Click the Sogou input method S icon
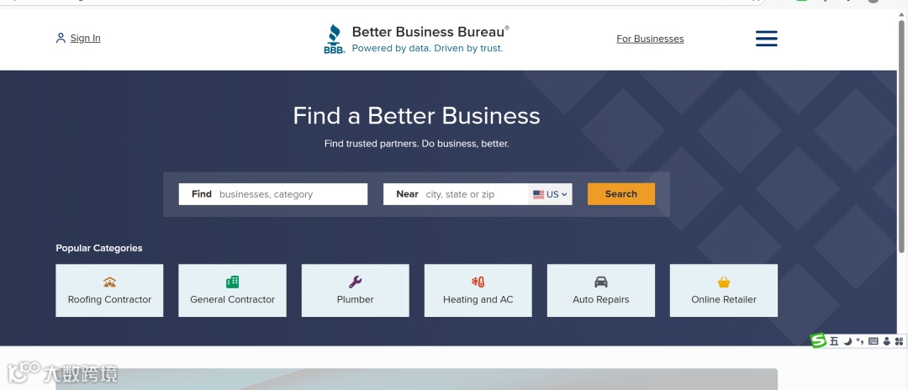Viewport: 908px width, 390px height. point(818,340)
